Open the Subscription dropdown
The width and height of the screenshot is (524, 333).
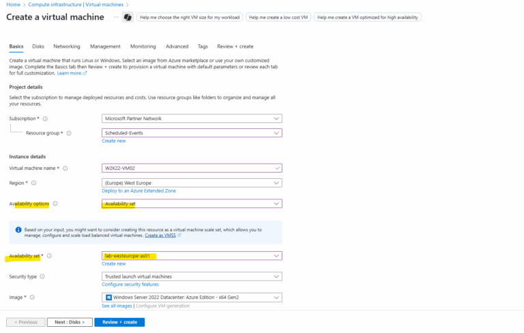[x=192, y=118]
